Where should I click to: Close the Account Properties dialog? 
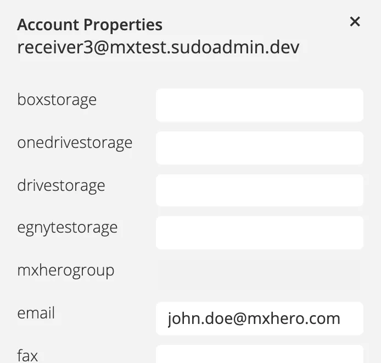point(355,22)
